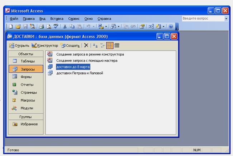Maximize the ДОСТАВКИ database window
This screenshot has width=233, height=156.
[x=167, y=36]
